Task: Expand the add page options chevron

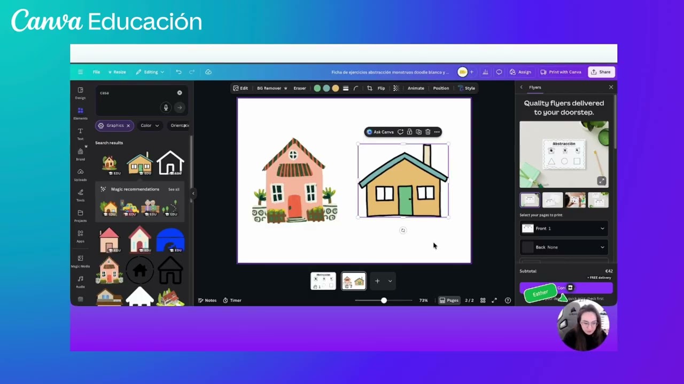Action: [390, 281]
